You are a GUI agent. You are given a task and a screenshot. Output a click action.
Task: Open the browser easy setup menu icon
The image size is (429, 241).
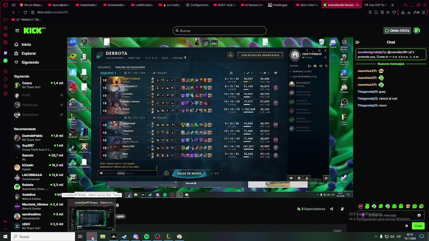click(424, 12)
